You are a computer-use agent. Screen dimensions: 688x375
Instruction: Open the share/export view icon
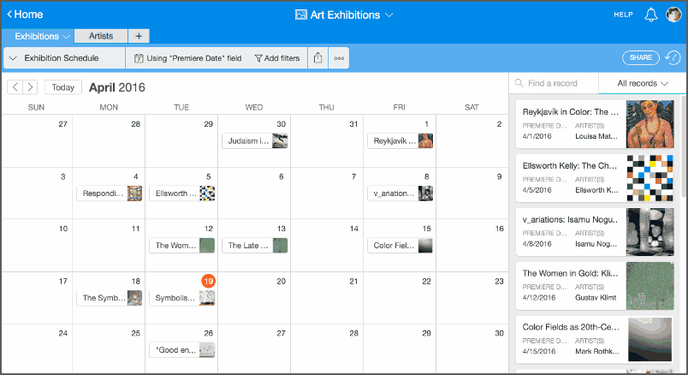coord(318,58)
